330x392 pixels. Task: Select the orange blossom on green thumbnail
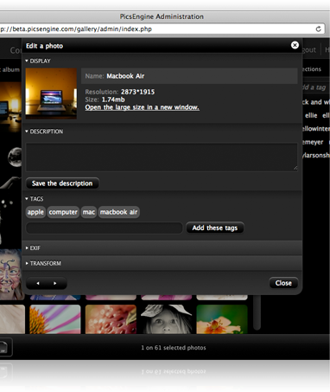coord(222,319)
